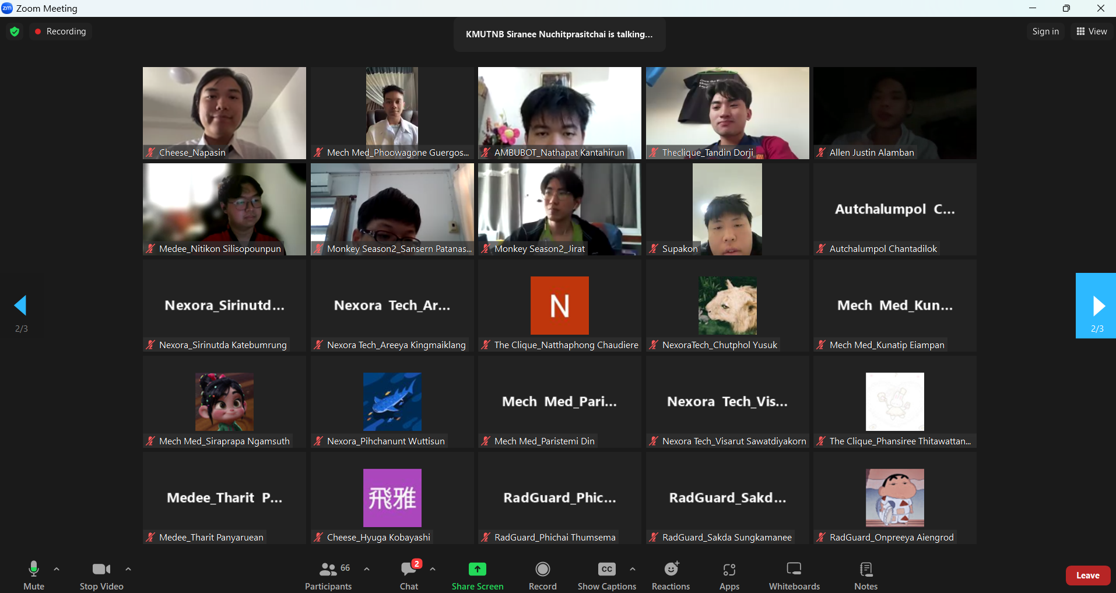
Task: Click the Share Screen button
Action: pos(478,575)
